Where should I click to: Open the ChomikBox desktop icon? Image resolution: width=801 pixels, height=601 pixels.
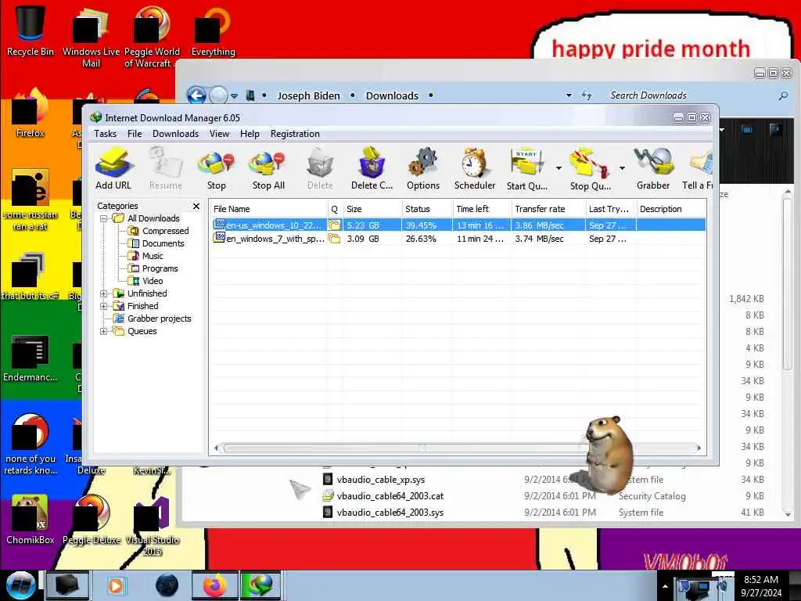[x=31, y=519]
